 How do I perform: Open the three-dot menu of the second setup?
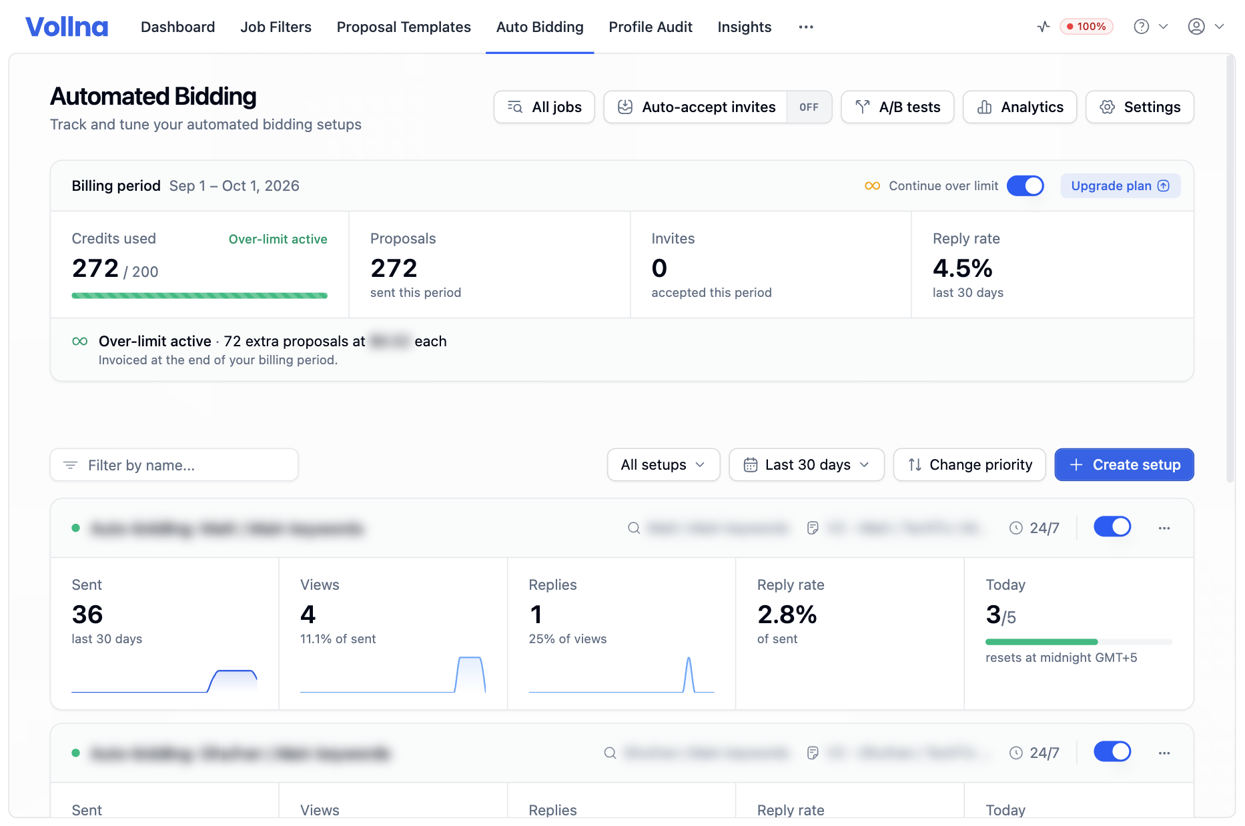1164,753
